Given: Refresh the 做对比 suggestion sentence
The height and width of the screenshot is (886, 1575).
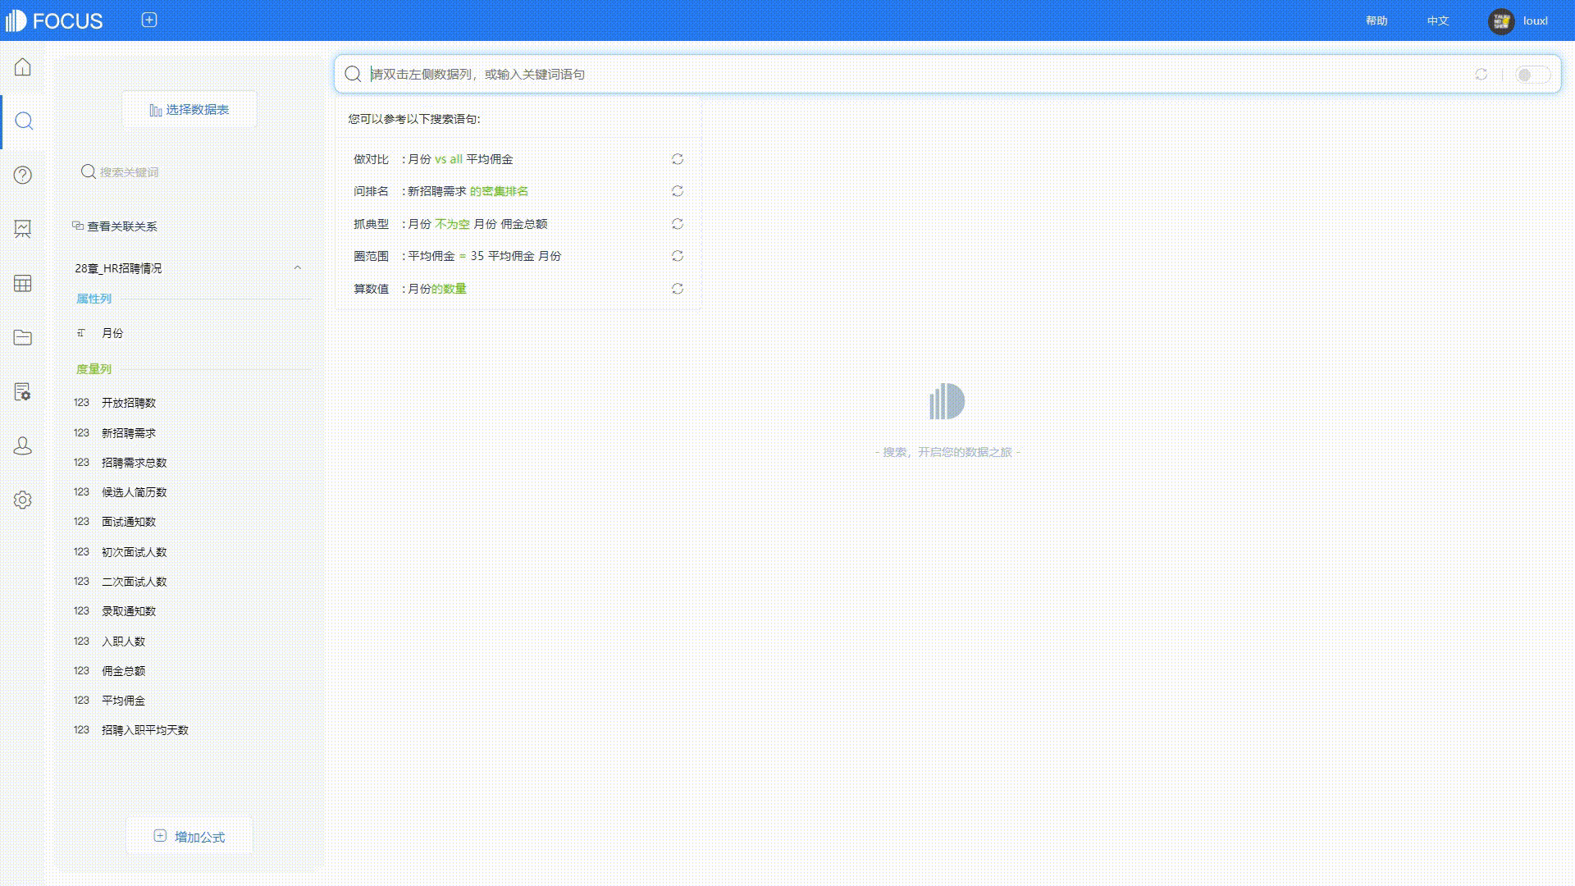Looking at the screenshot, I should pos(678,159).
